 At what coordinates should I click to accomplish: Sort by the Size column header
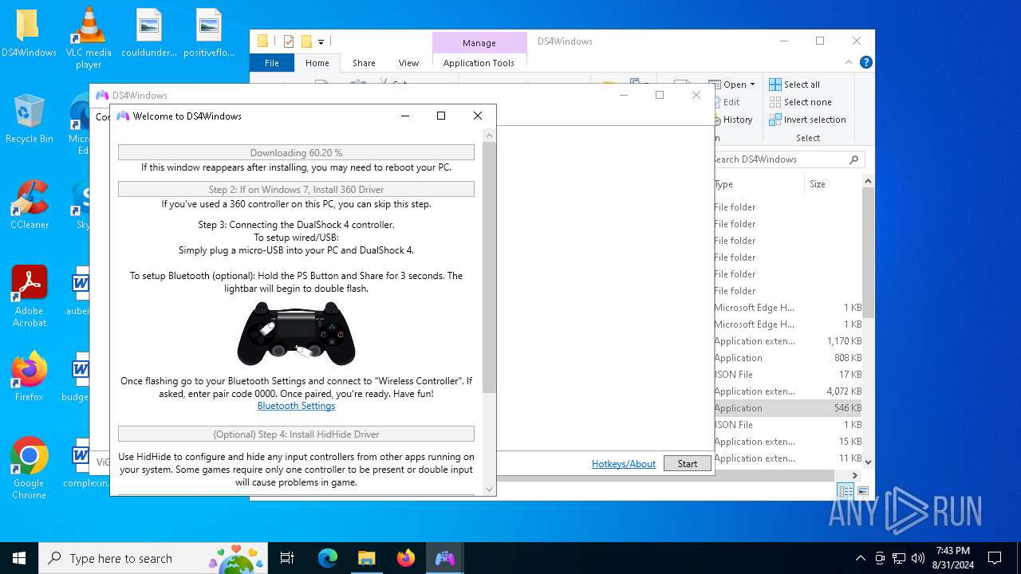click(x=833, y=184)
